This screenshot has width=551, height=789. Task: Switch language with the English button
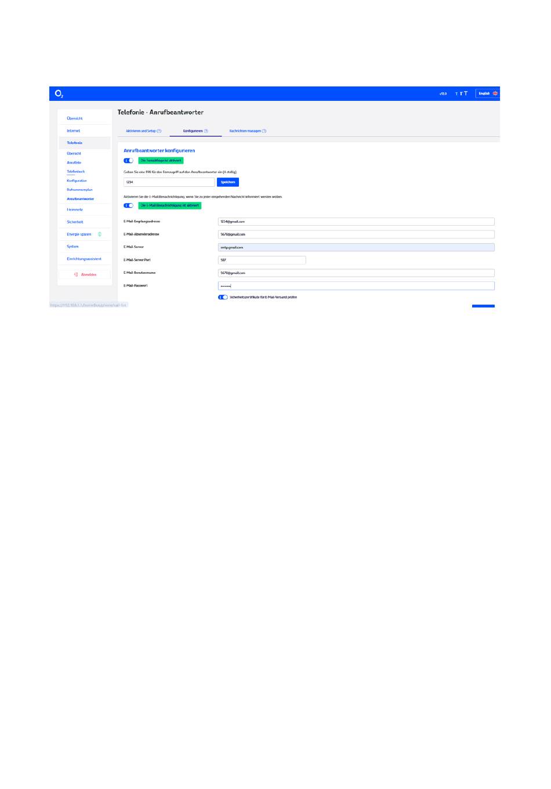pos(488,93)
